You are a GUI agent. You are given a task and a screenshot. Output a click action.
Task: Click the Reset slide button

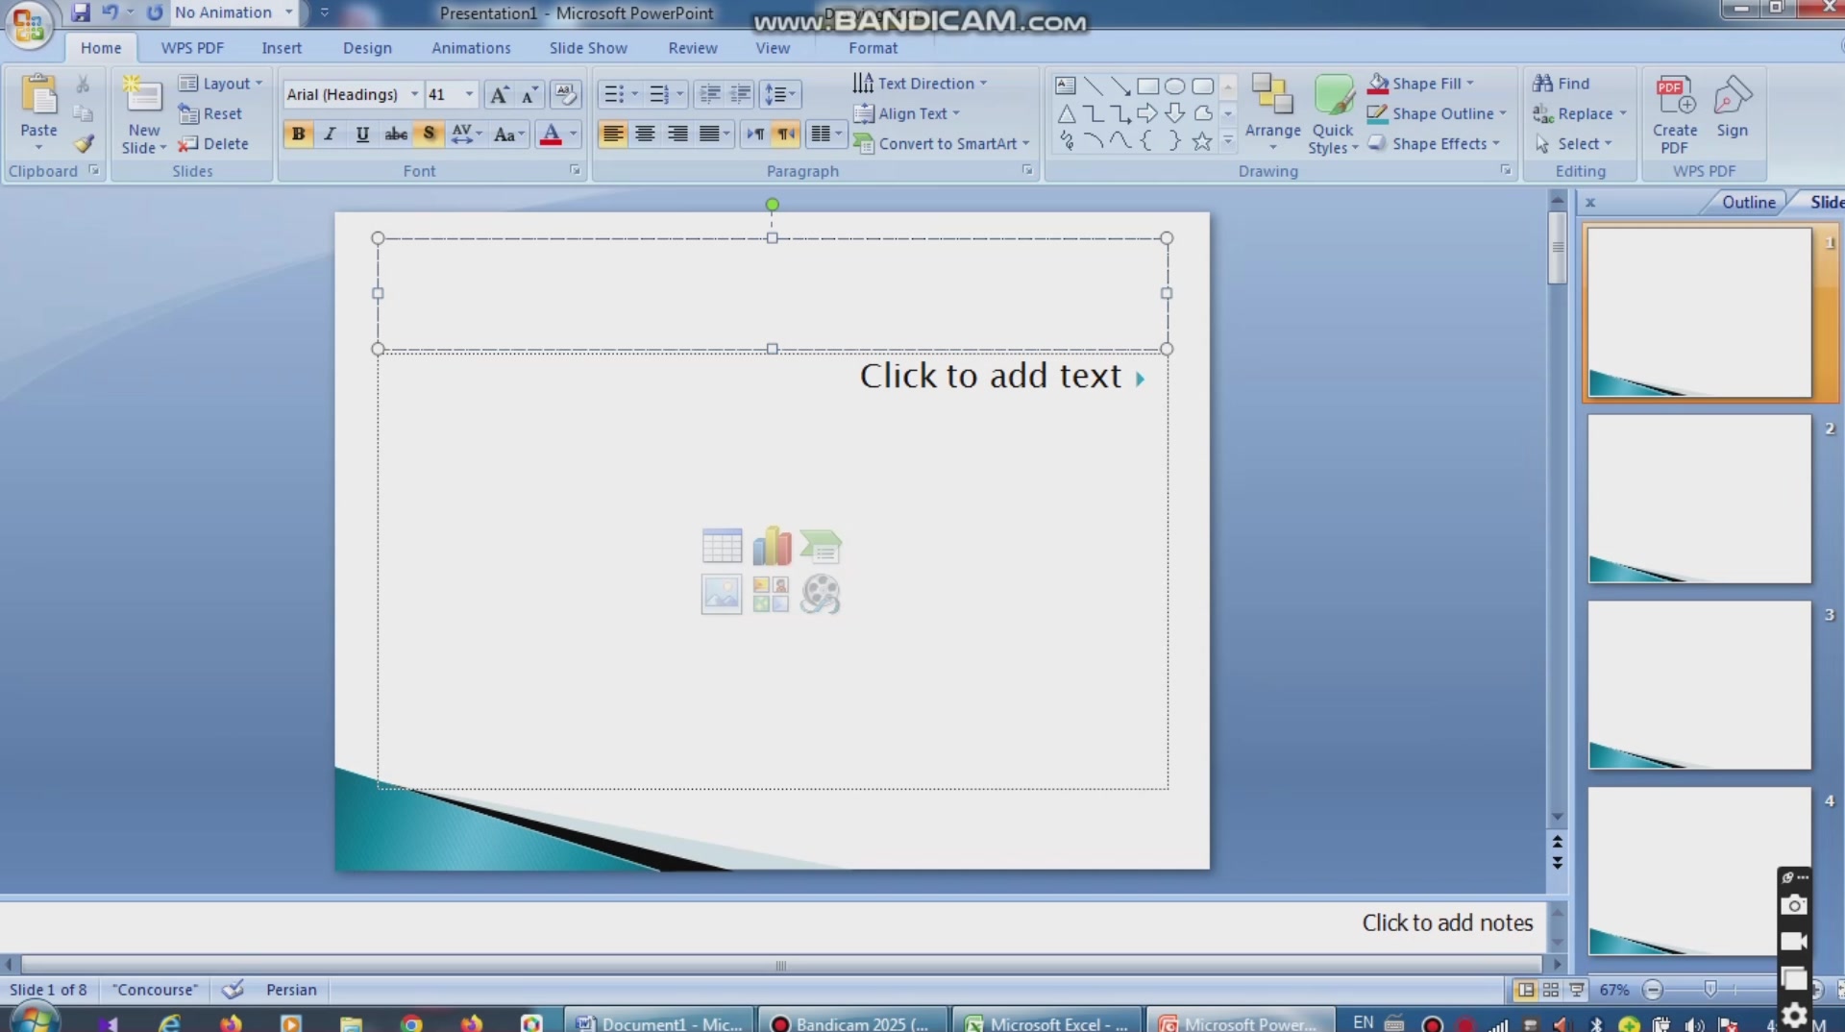210,113
